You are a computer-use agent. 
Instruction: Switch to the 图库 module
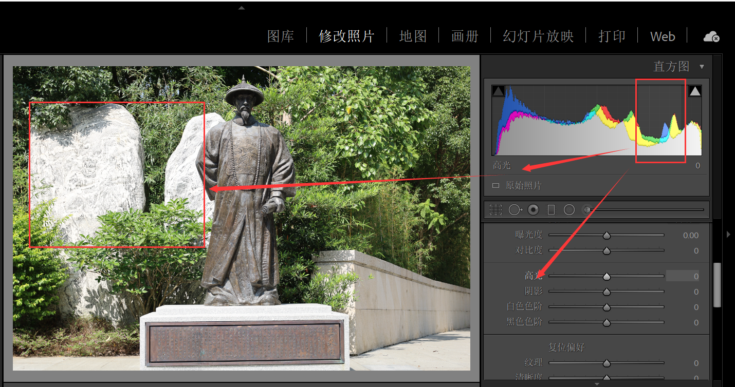(x=281, y=36)
